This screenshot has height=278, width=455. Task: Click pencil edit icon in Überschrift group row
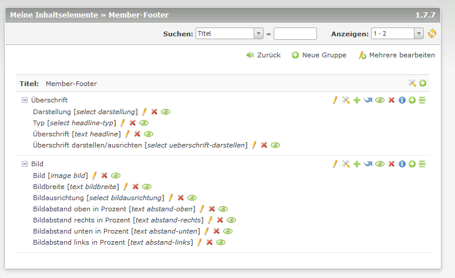tap(335, 100)
